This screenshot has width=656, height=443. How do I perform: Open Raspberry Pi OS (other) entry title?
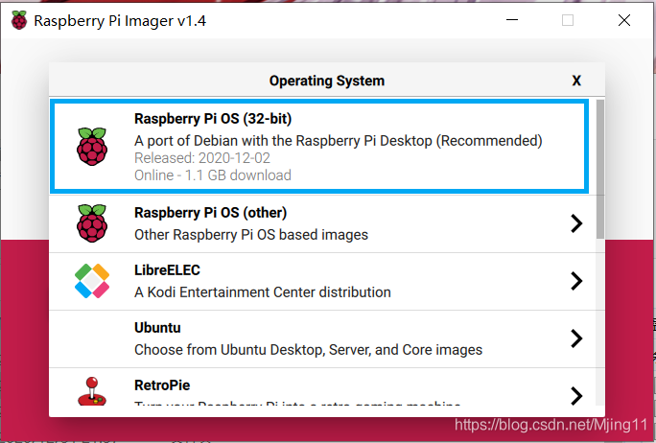210,213
